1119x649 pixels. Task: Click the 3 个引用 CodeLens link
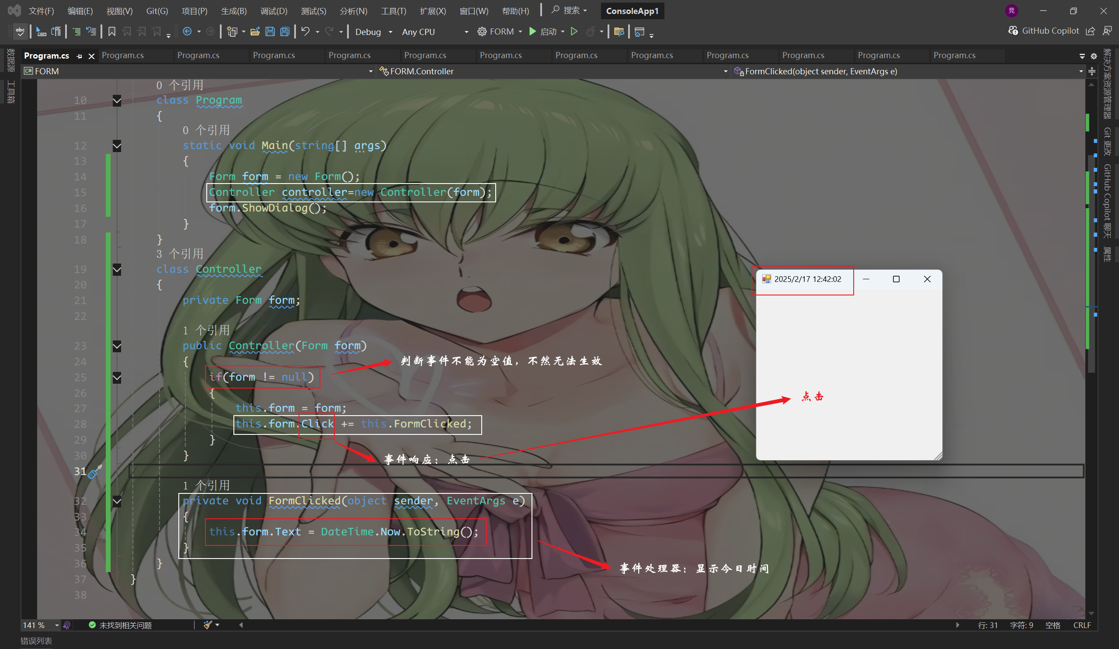point(180,254)
